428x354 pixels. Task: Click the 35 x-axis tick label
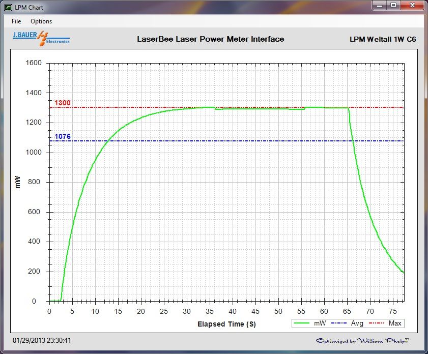tap(210, 311)
